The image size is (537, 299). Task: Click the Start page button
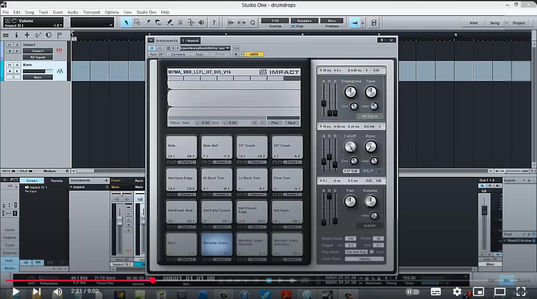(474, 23)
